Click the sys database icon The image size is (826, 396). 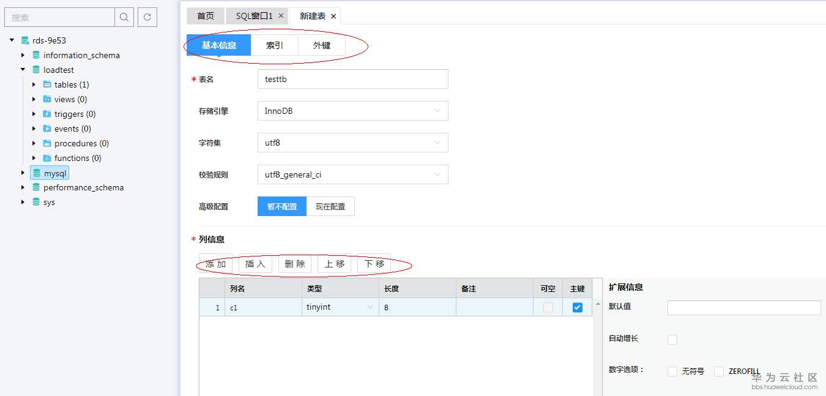pos(36,202)
